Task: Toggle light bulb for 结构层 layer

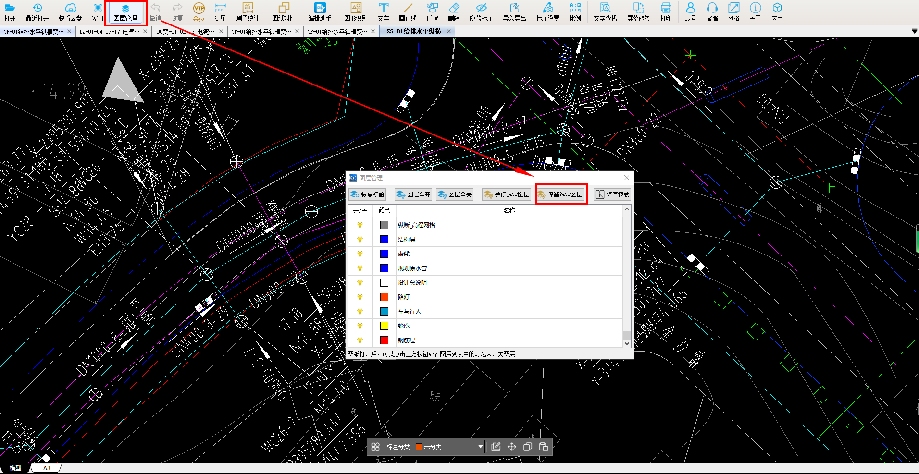Action: (x=360, y=240)
